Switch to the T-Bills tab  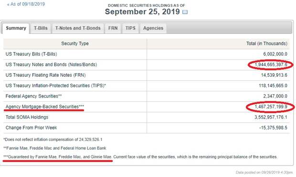click(41, 28)
